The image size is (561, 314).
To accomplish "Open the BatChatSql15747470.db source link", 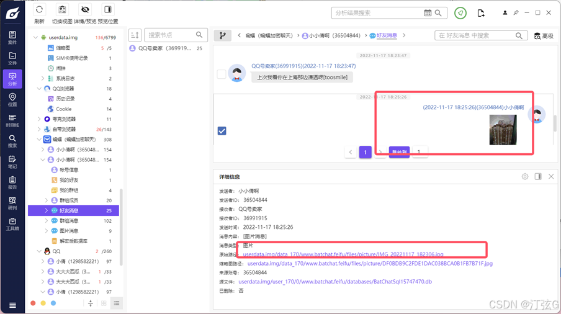I will pyautogui.click(x=335, y=282).
